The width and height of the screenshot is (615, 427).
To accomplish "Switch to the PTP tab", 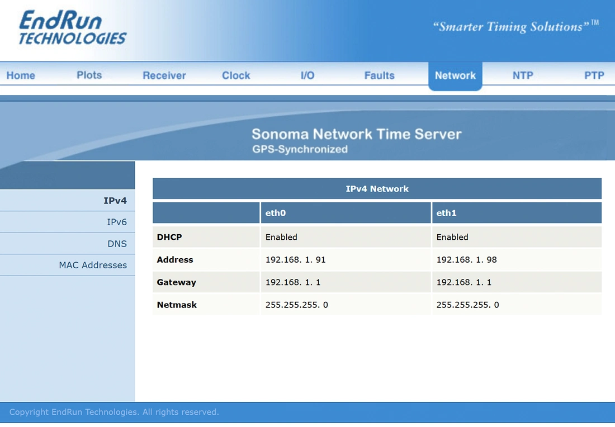I will (594, 75).
